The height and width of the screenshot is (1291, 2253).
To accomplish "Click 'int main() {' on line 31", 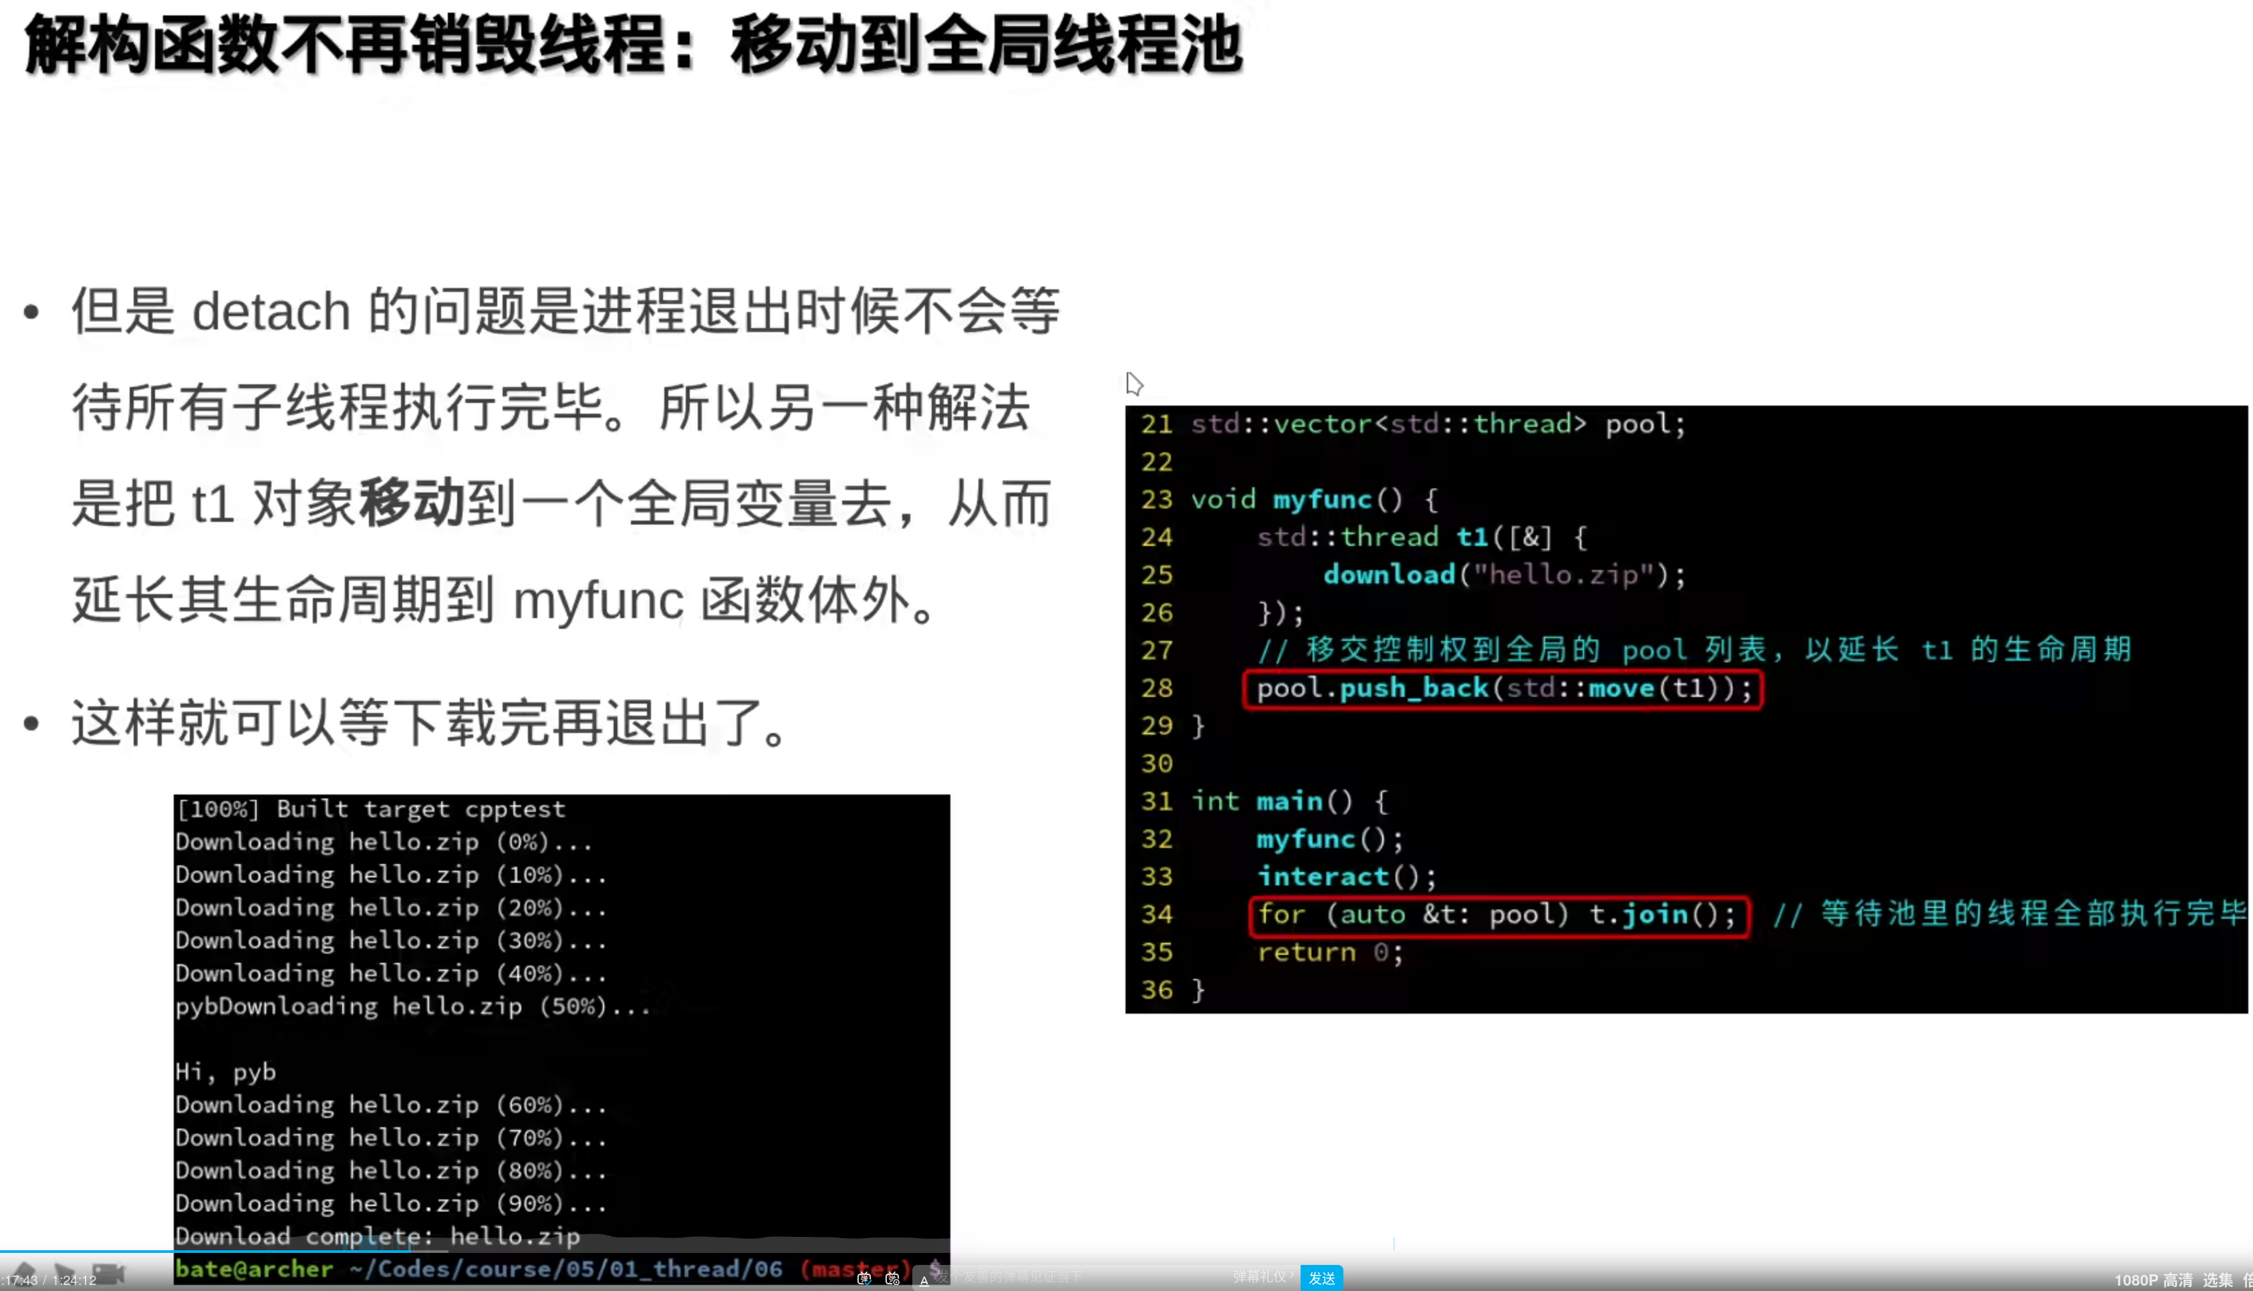I will (x=1289, y=802).
